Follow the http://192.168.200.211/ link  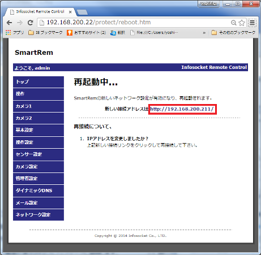(x=182, y=109)
